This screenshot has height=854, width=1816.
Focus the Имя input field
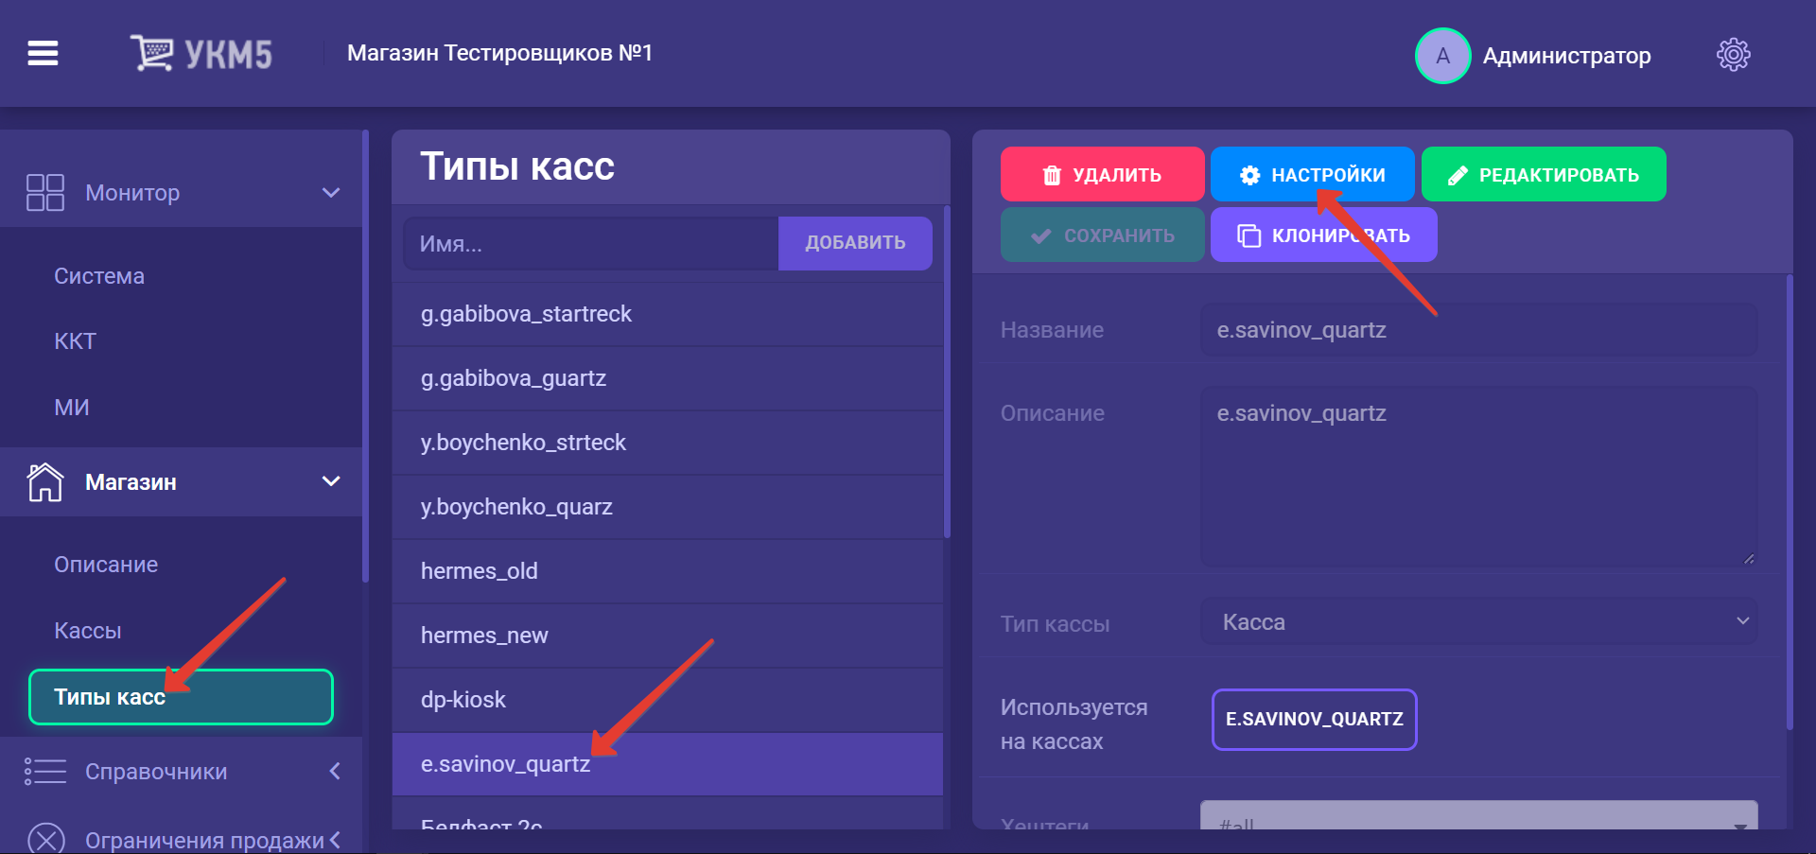tap(590, 244)
